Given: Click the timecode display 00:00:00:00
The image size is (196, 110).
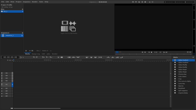Looking at the screenshot, I should 10,57.
